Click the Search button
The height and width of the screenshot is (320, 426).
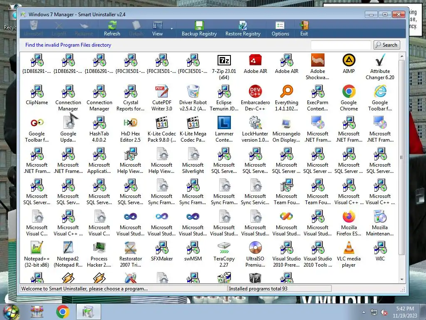pos(386,45)
